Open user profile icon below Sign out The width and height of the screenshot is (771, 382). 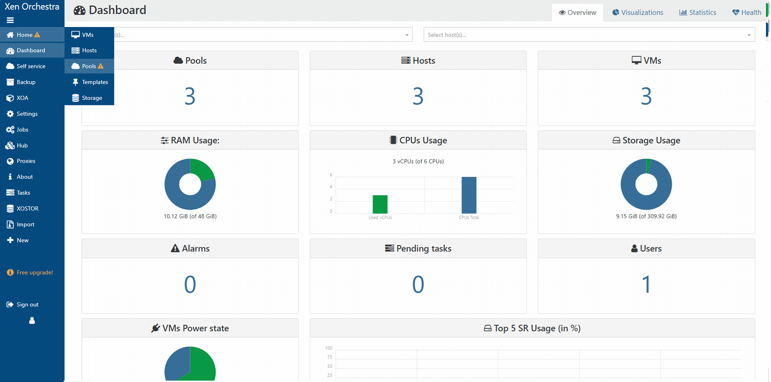pos(32,321)
